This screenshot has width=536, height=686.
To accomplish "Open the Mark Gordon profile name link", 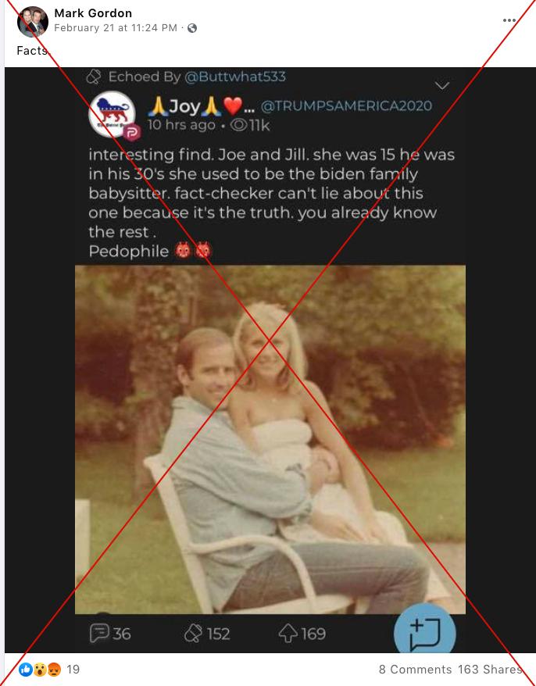I will 93,13.
